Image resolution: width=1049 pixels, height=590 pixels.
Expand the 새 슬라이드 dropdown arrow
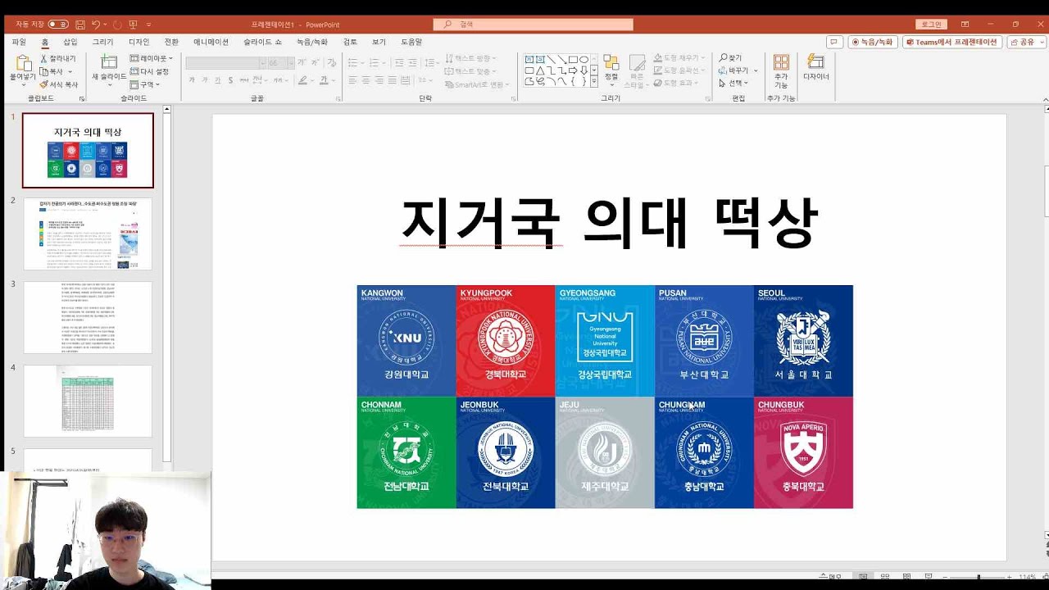click(x=109, y=84)
